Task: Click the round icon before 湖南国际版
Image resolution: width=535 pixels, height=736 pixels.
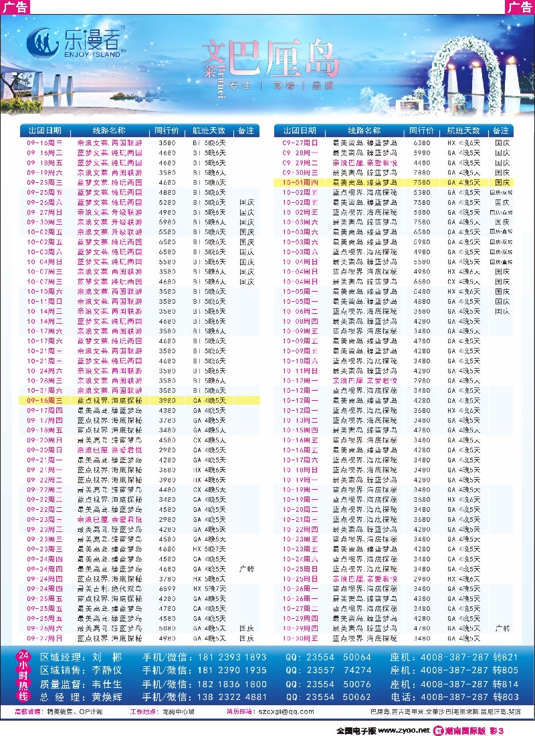Action: tap(438, 731)
